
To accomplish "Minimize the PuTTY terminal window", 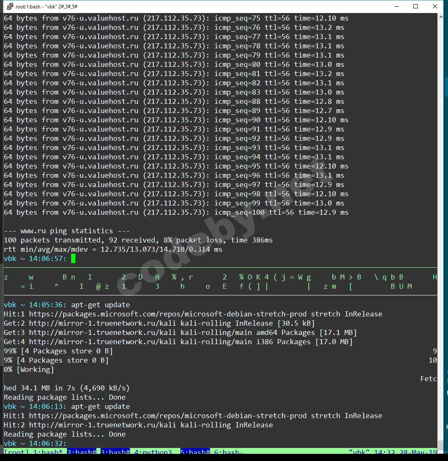I will [397, 6].
